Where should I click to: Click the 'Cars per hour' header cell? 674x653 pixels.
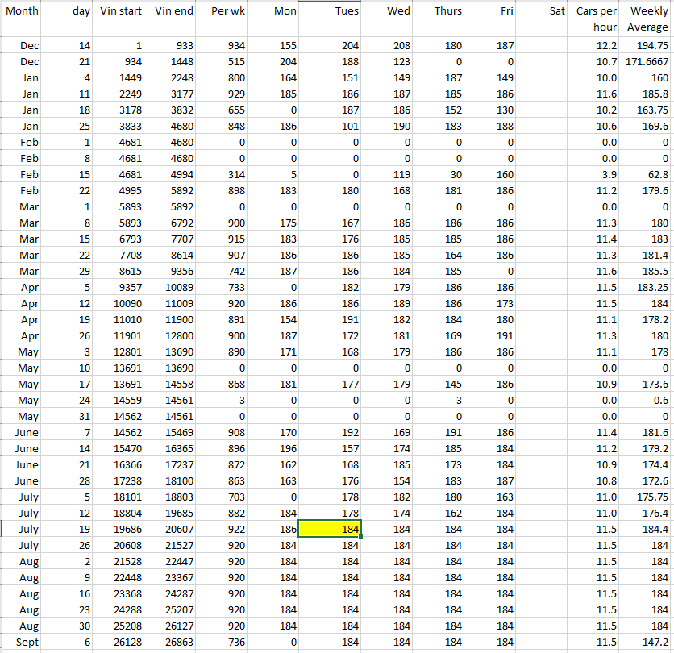click(x=597, y=19)
